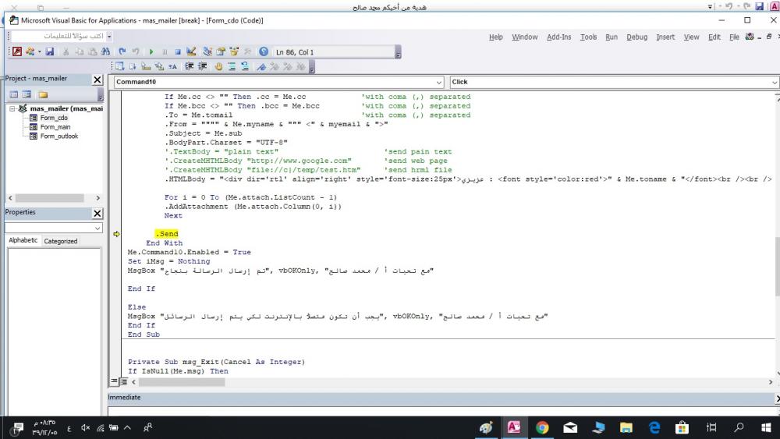Open the Debug menu
This screenshot has height=439, width=780.
click(x=636, y=37)
